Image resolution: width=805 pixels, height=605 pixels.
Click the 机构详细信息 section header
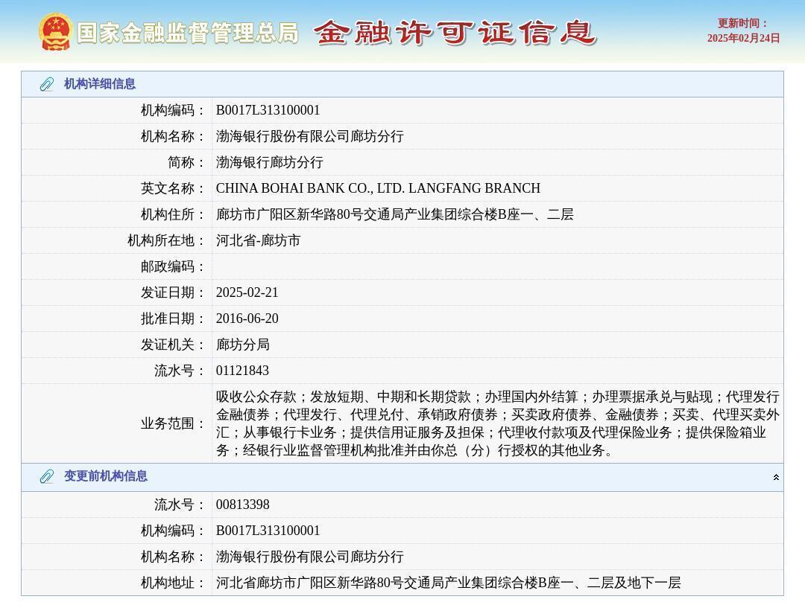[100, 84]
